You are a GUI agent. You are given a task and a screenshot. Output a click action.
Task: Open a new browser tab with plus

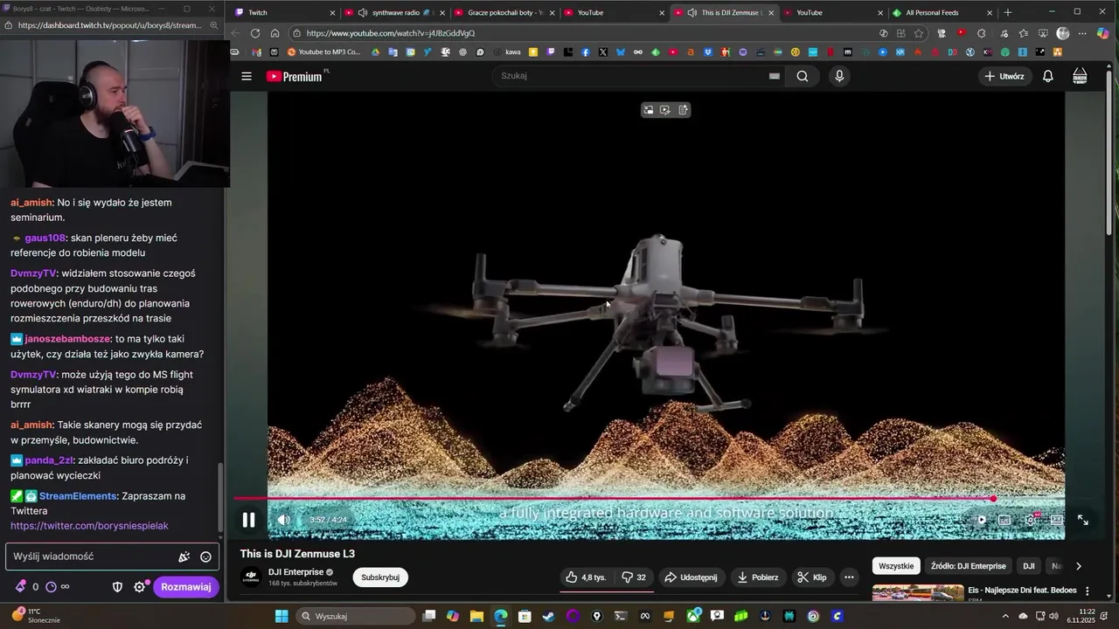tap(1008, 12)
